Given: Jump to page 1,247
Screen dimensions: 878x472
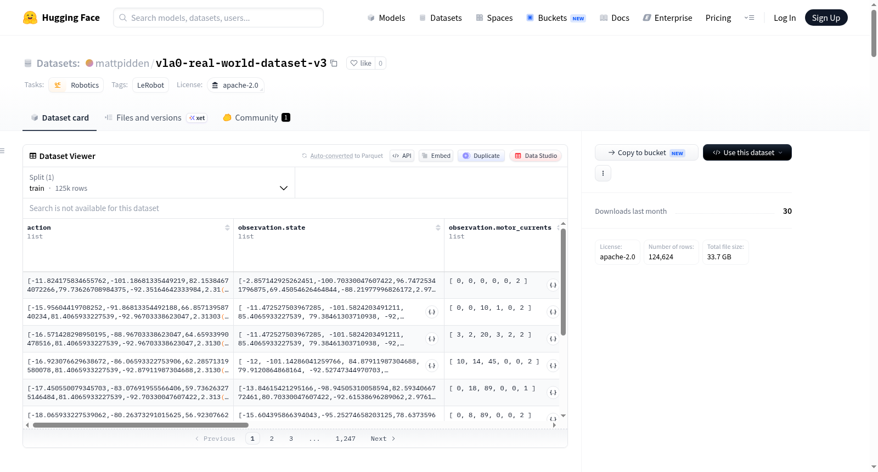Looking at the screenshot, I should (x=346, y=439).
